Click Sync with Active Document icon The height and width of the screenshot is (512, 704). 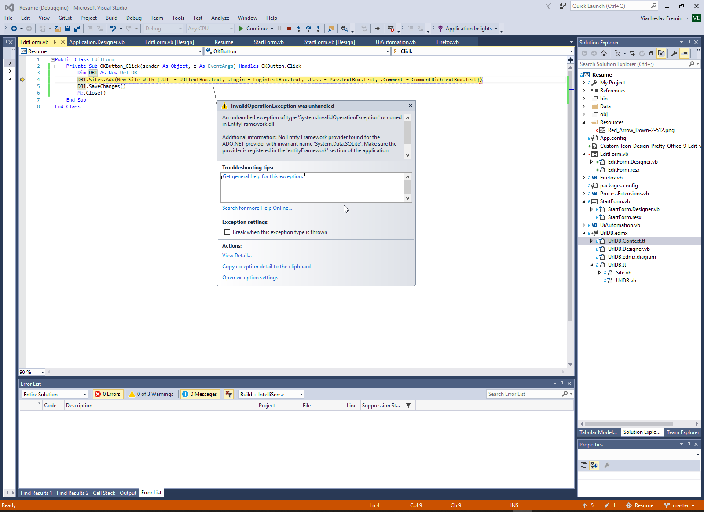(632, 53)
